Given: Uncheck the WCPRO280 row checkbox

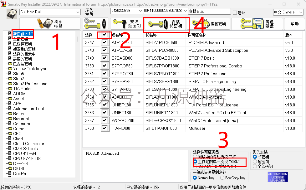Looking at the screenshot, I should pyautogui.click(x=105, y=120).
